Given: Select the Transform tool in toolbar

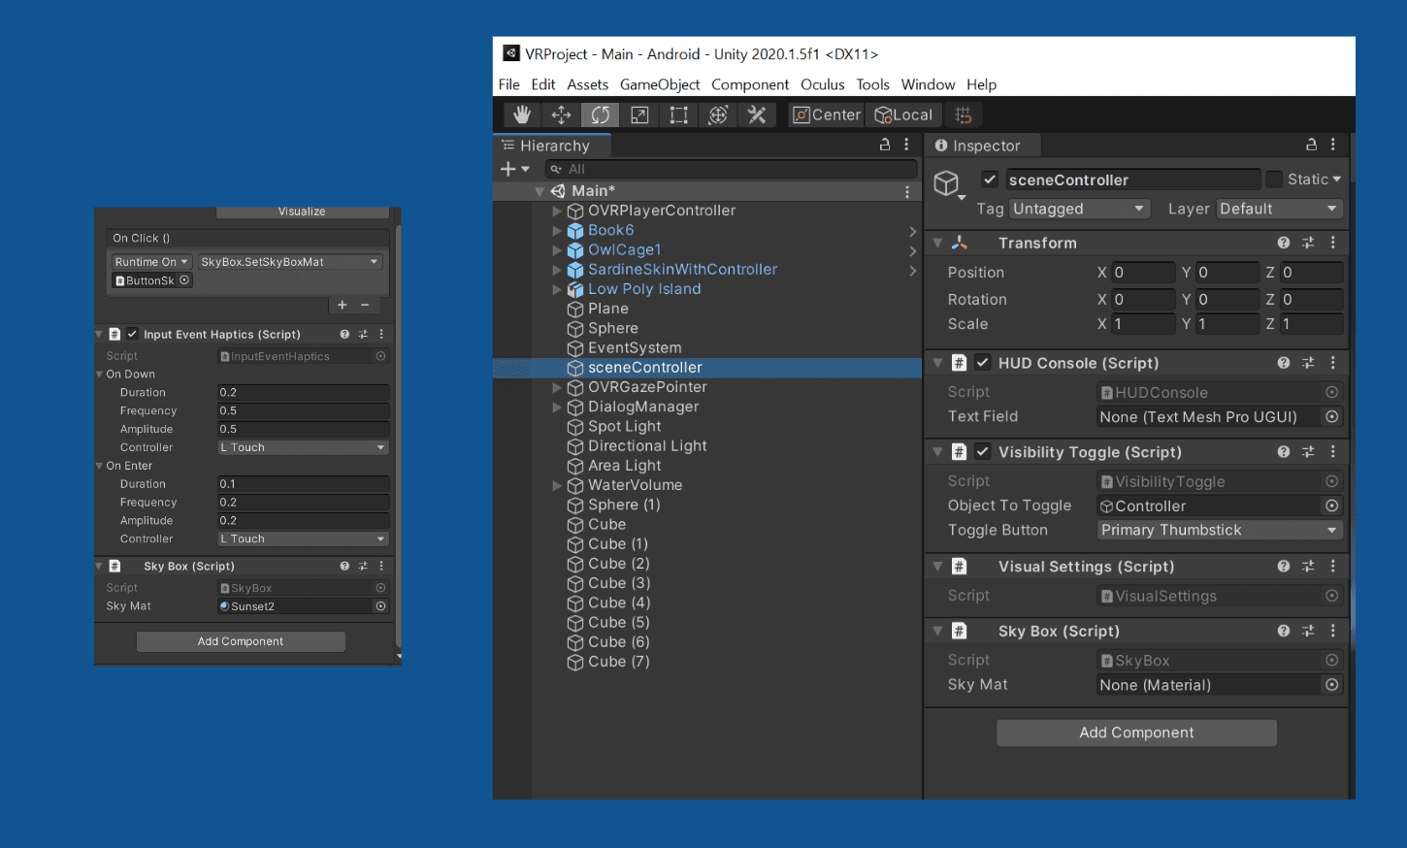Looking at the screenshot, I should 718,114.
